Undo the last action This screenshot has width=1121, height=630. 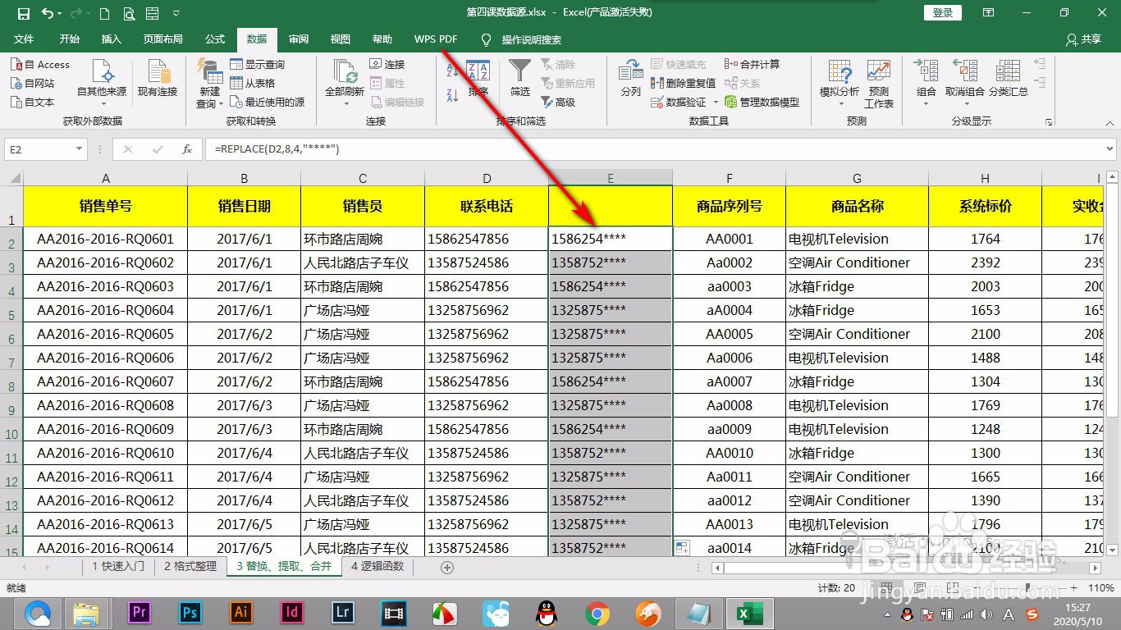pyautogui.click(x=47, y=13)
